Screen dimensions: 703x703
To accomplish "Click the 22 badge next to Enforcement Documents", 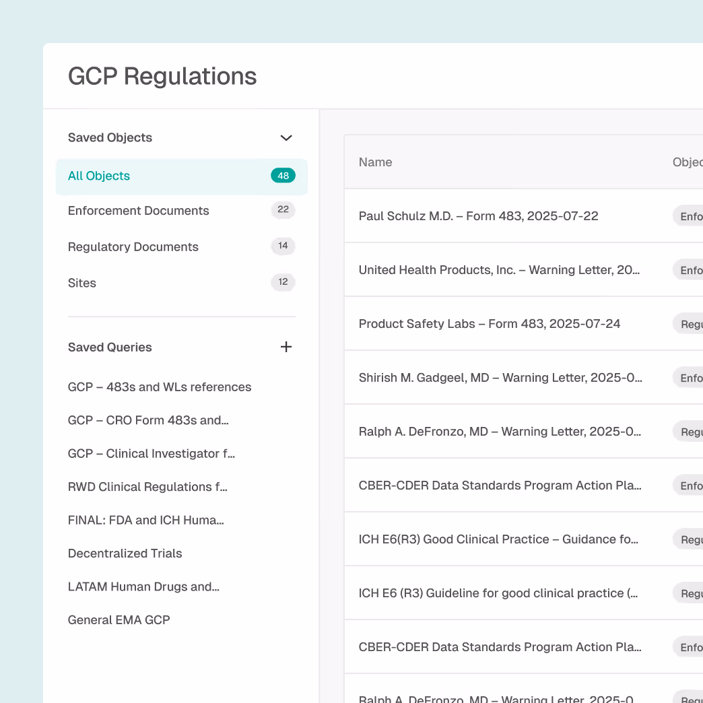I will coord(283,210).
